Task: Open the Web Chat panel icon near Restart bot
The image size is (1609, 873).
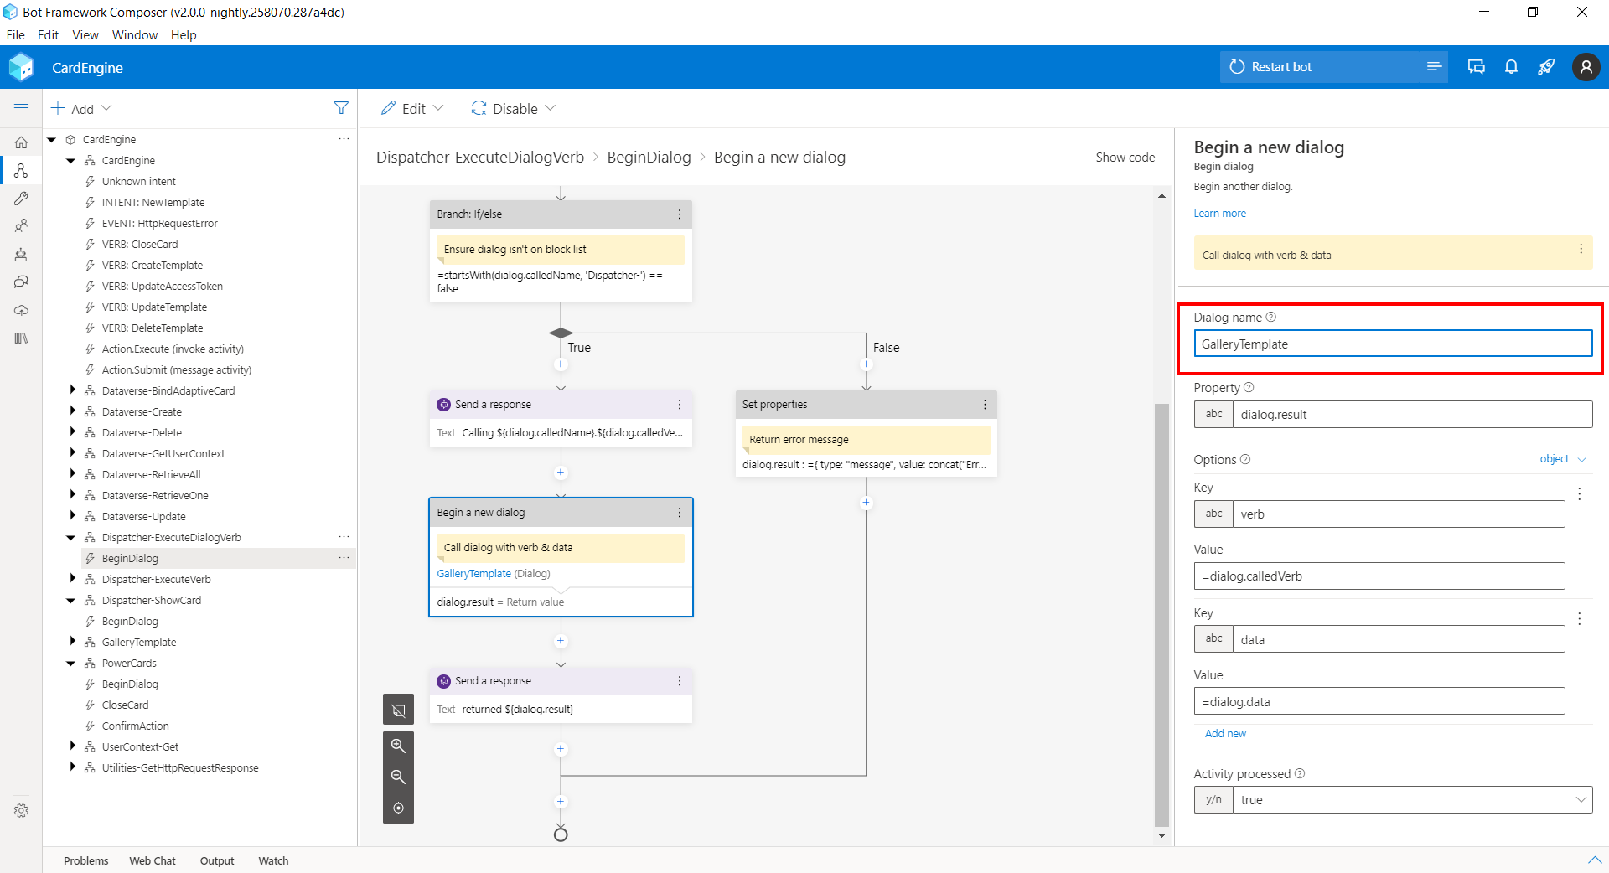Action: [x=1476, y=66]
